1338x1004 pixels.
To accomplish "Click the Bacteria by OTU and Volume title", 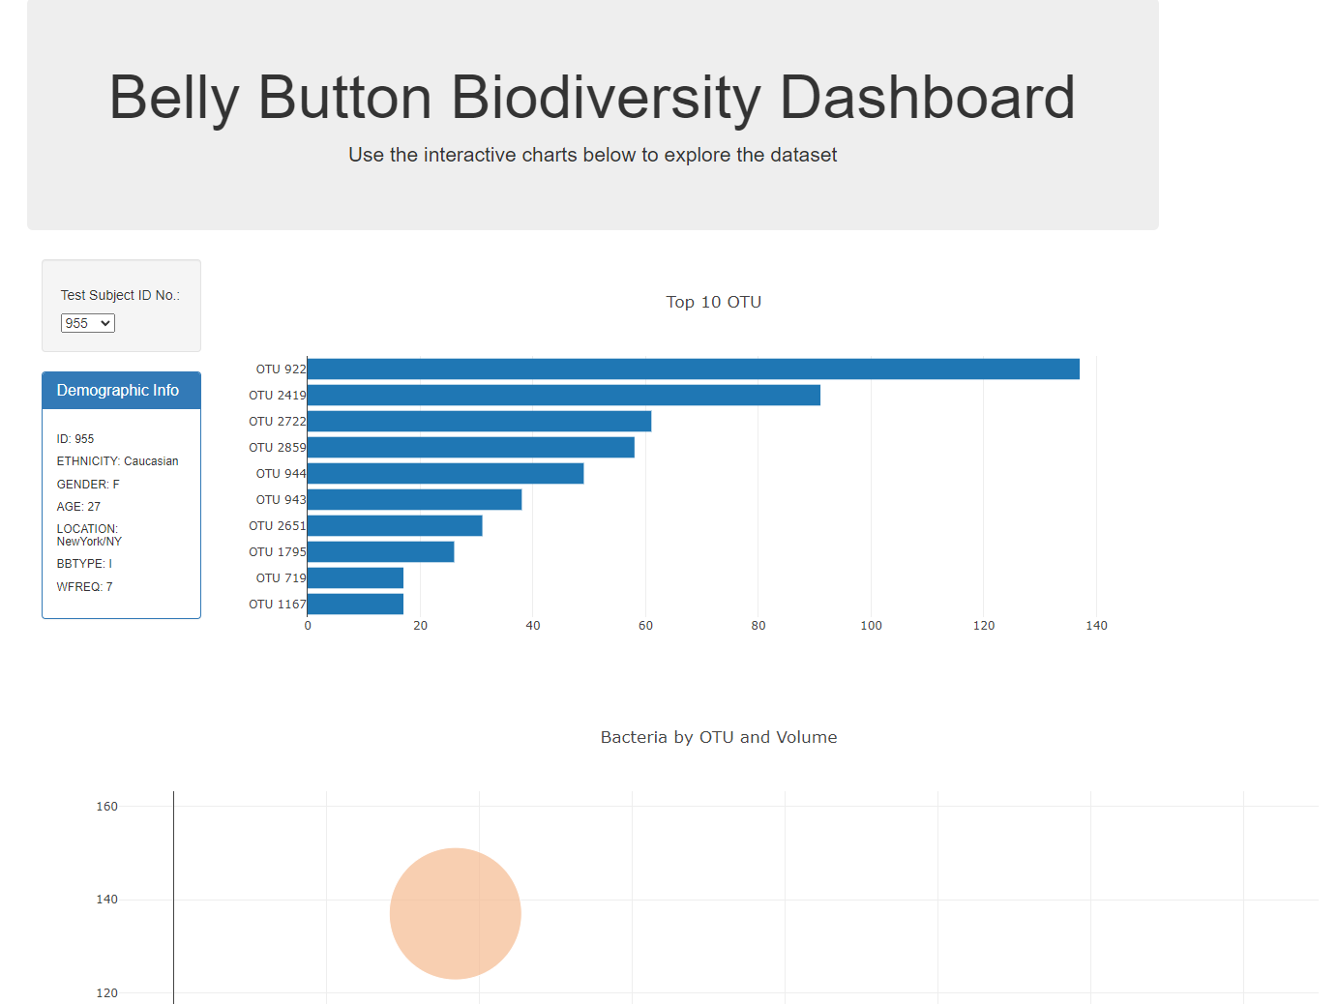I will pos(718,737).
